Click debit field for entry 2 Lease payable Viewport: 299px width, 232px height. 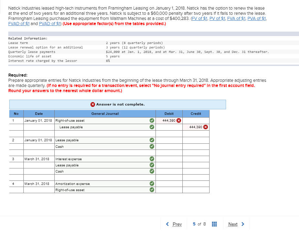tap(169, 140)
